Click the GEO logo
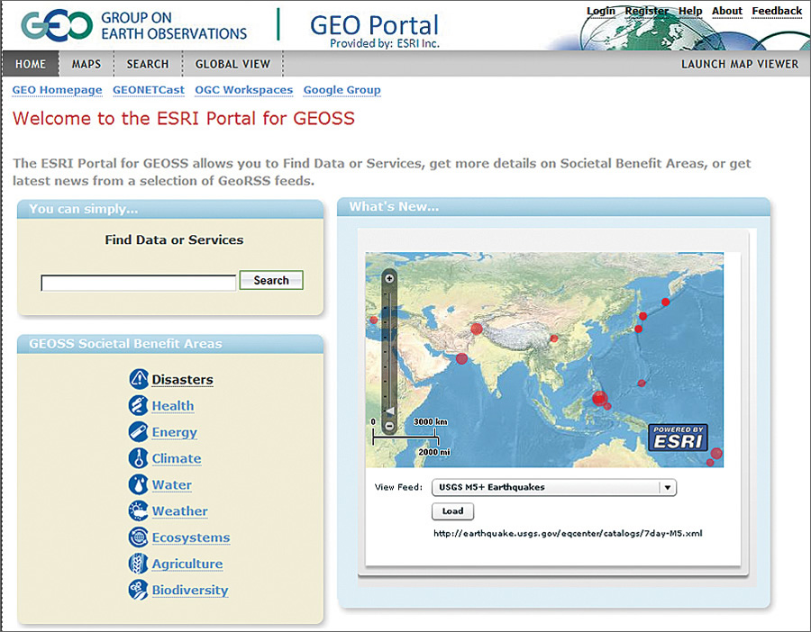This screenshot has height=632, width=811. [x=57, y=25]
